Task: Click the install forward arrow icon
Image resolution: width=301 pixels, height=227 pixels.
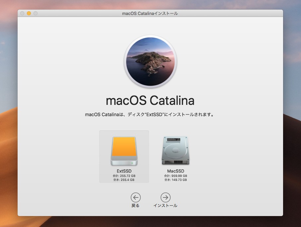Action: tap(166, 197)
